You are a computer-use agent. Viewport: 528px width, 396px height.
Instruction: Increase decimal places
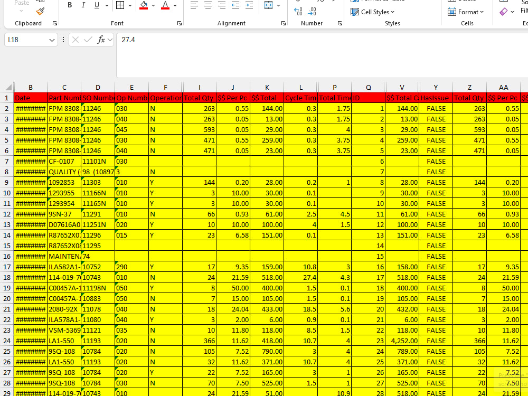[x=298, y=12]
